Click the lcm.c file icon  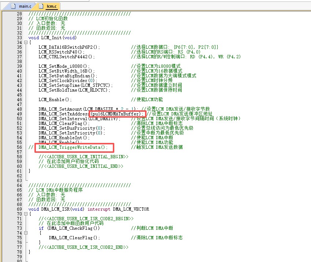(x=41, y=6)
